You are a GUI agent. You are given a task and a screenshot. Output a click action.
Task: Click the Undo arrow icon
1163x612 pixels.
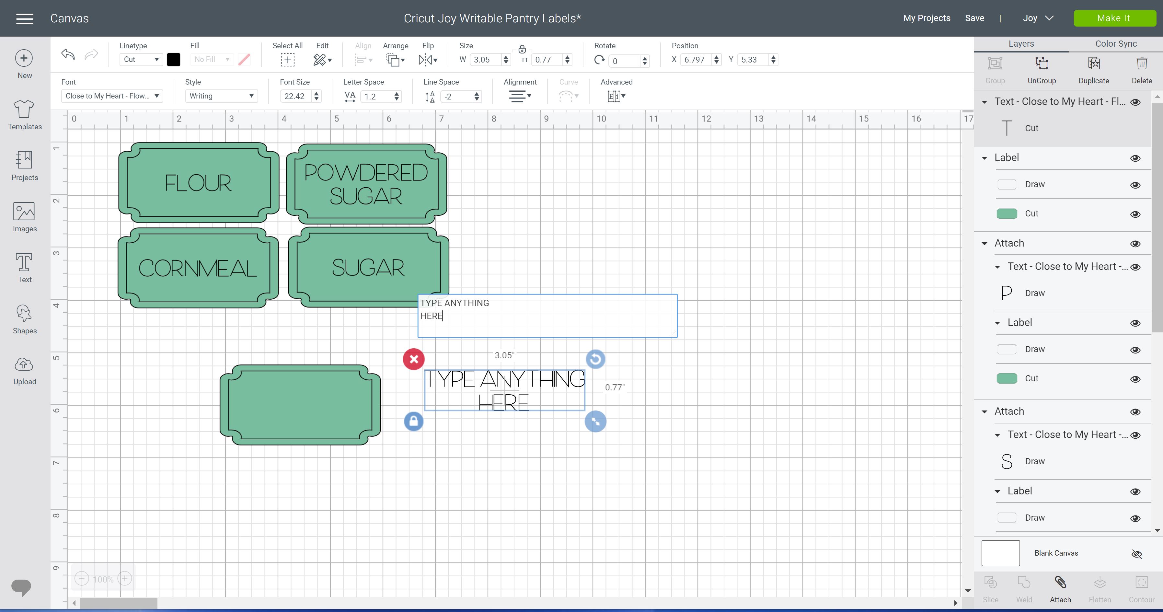(68, 55)
